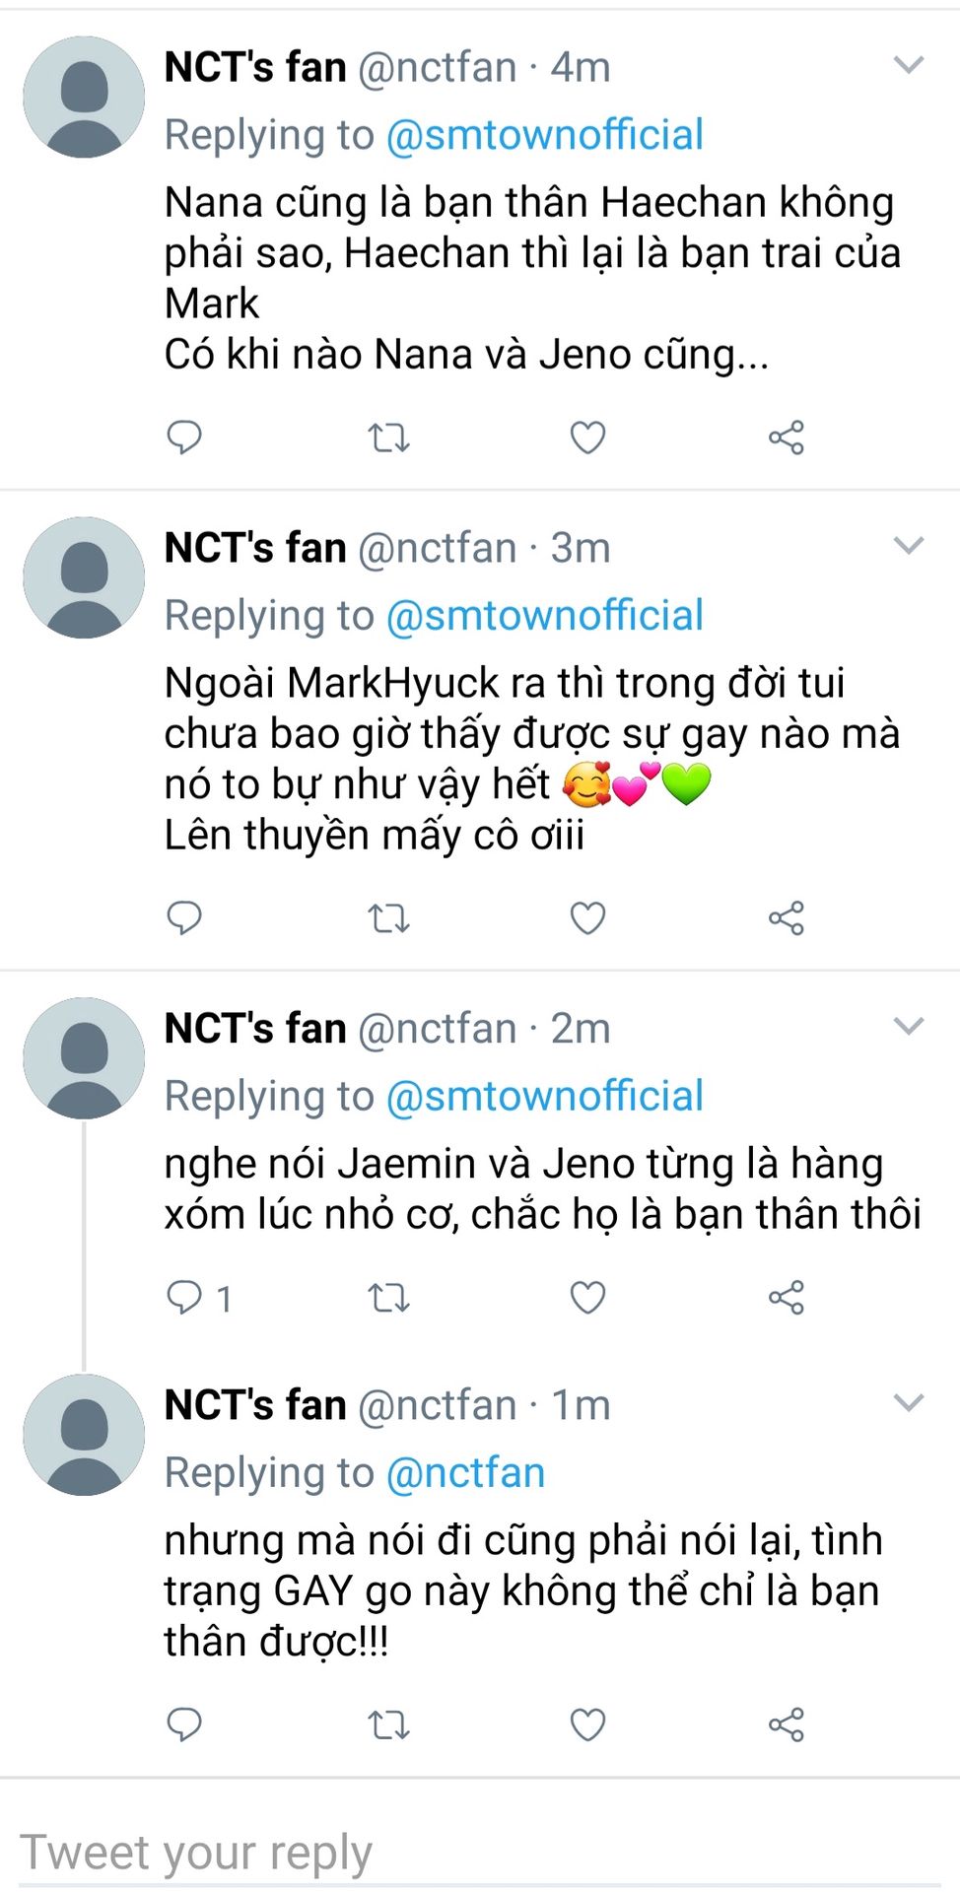Retweet the MarkHyuck tweet with emojis
Viewport: 960px width, 1892px height.
[x=388, y=917]
